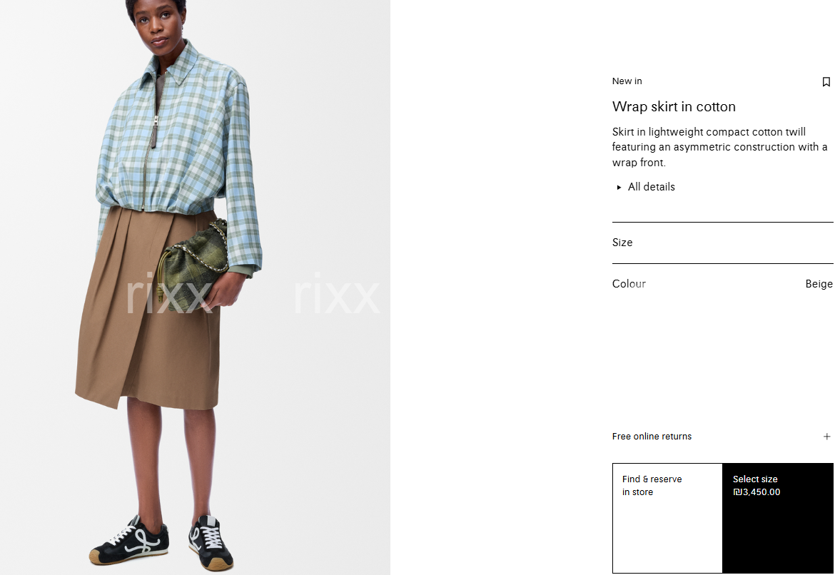Click the plus icon beside Free online returns
This screenshot has height=575, width=840.
click(826, 437)
